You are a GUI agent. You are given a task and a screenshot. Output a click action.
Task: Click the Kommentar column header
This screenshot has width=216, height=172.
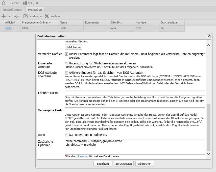tap(96, 22)
